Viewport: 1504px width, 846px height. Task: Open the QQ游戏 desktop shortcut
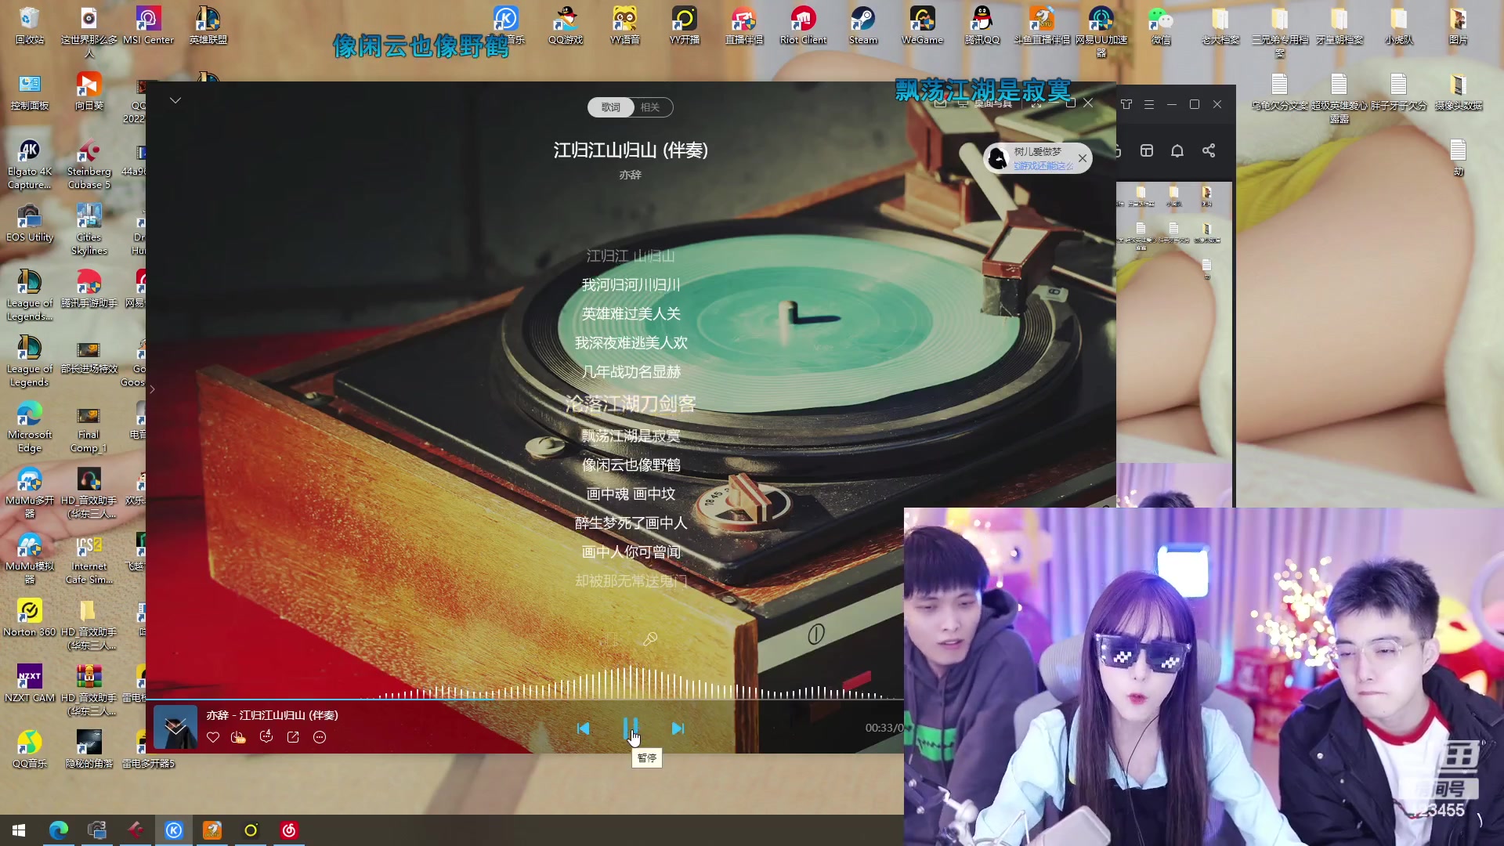[566, 25]
